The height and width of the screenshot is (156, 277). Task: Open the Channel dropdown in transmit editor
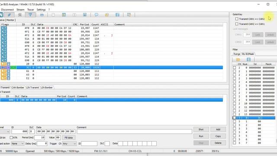[5, 132]
